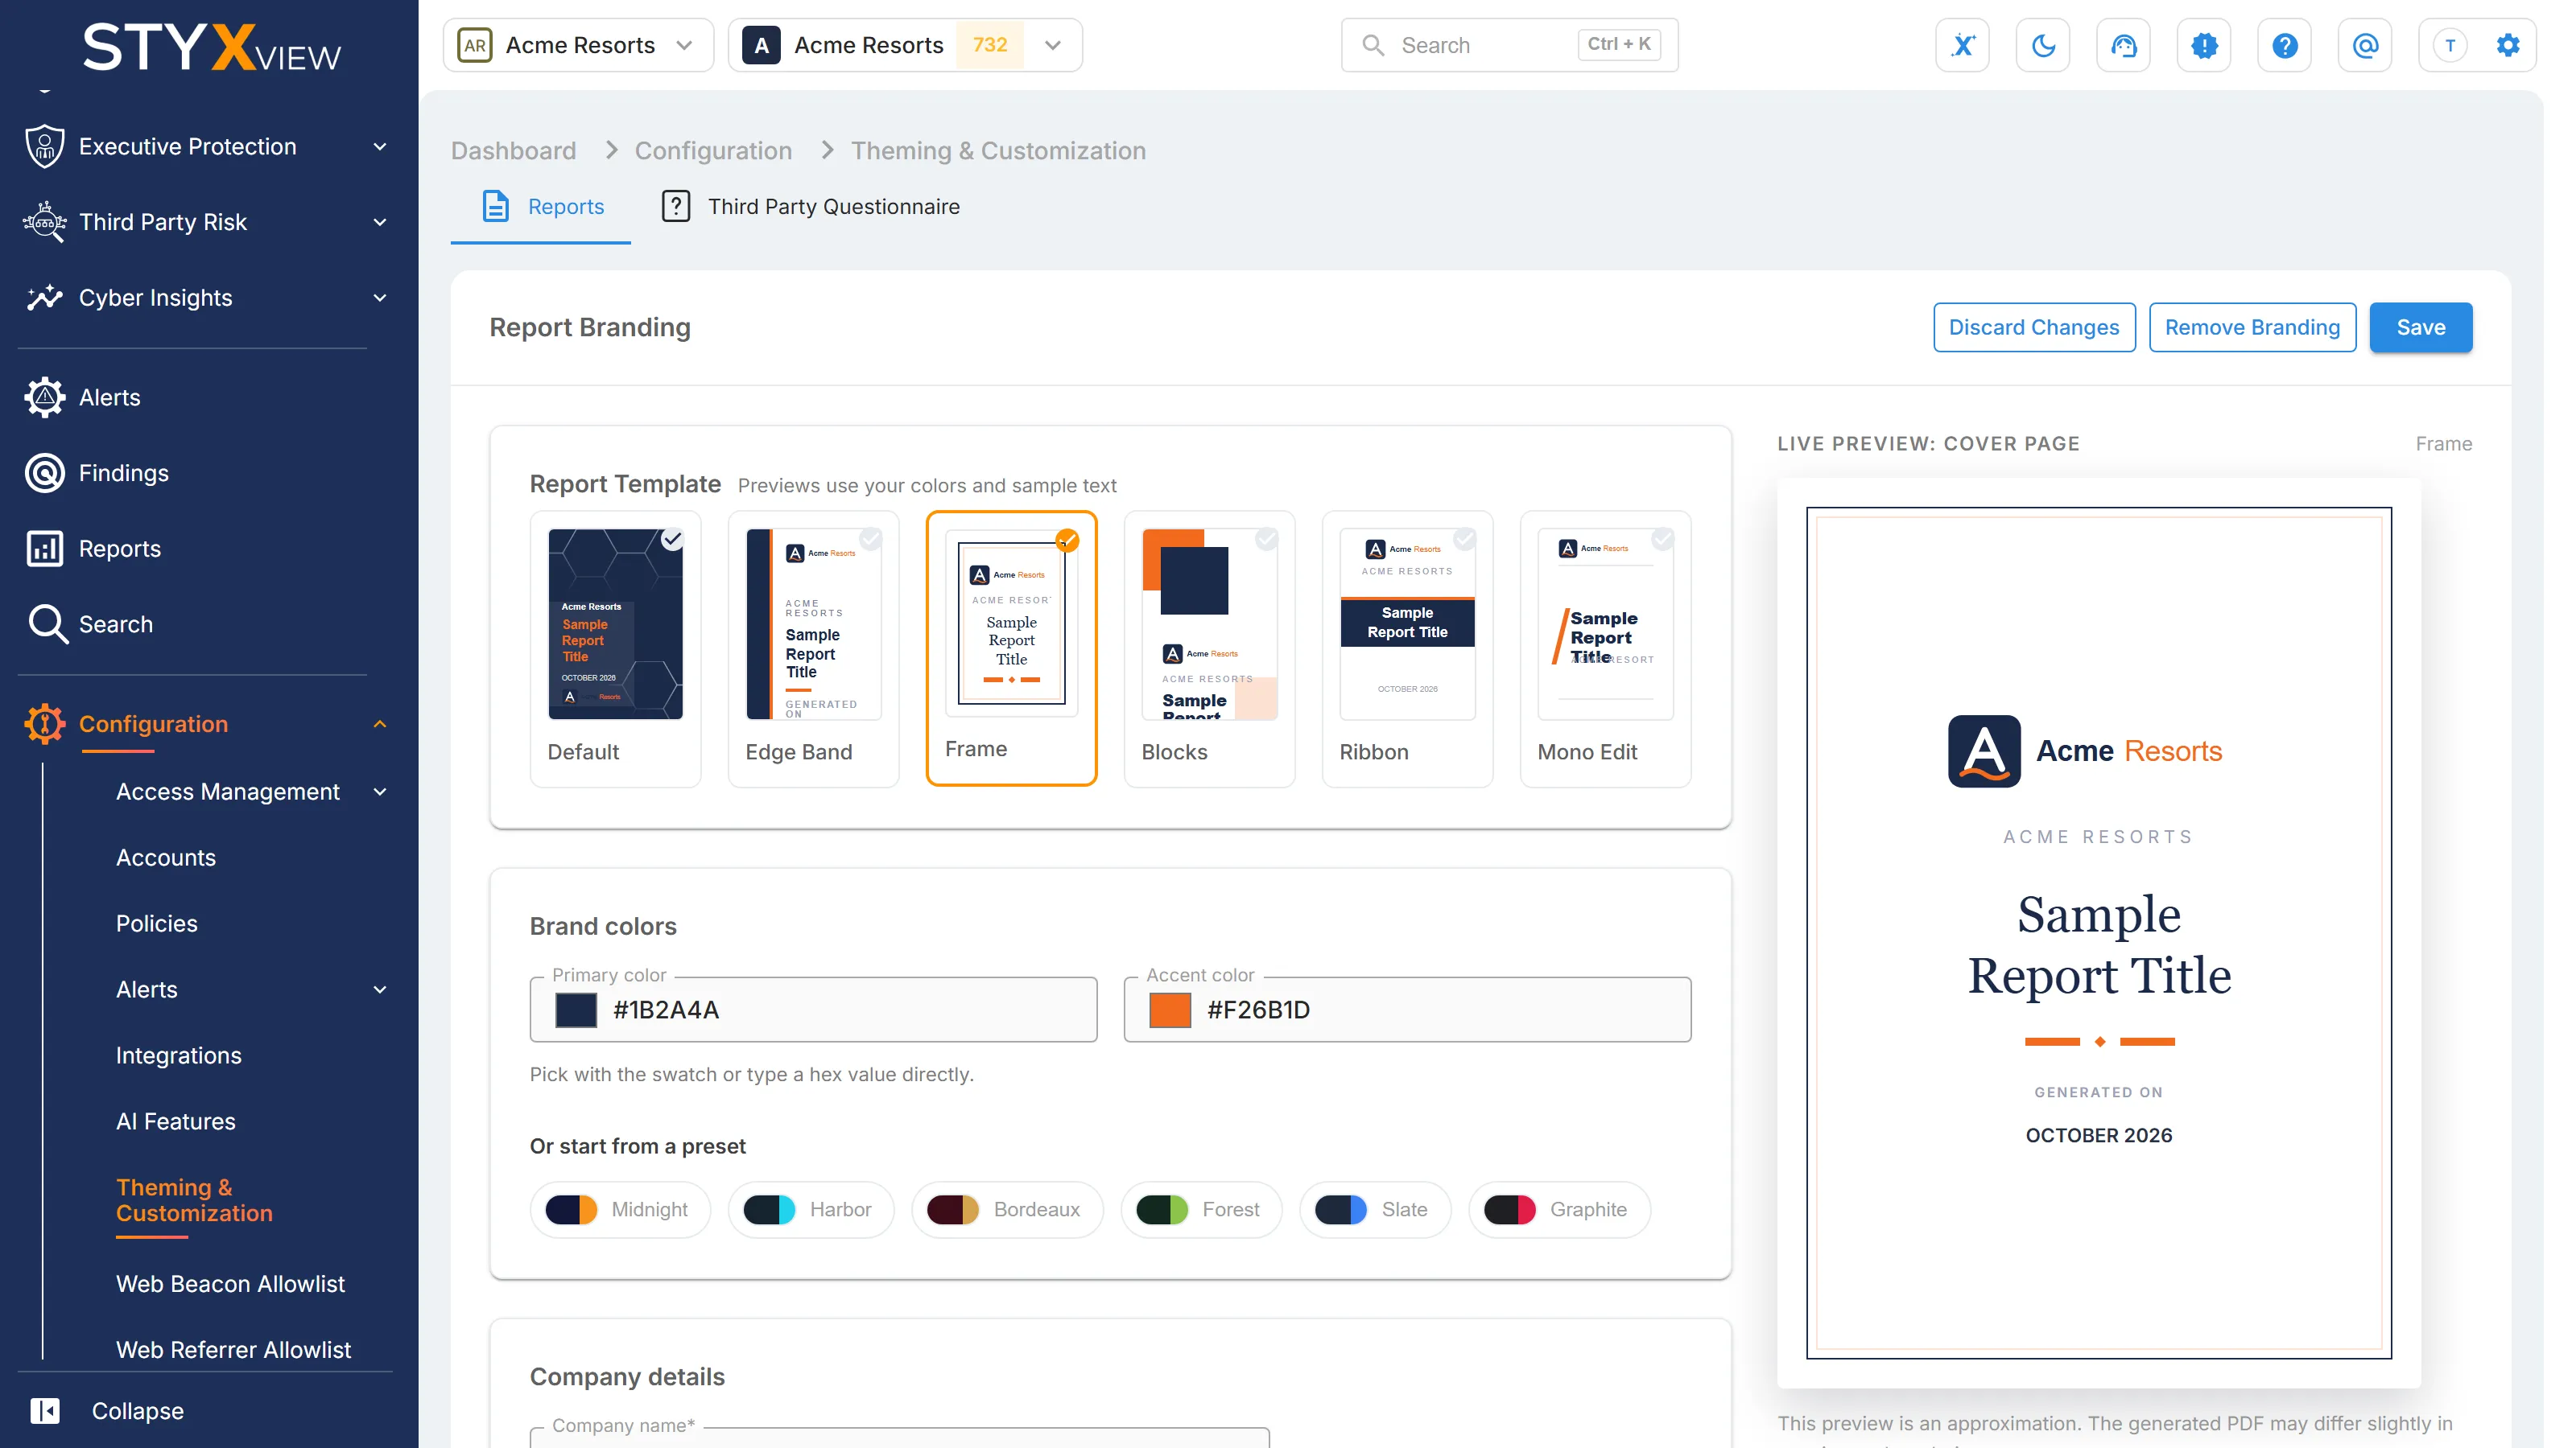This screenshot has width=2576, height=1448.
Task: Select the Blocks report template
Action: [1209, 648]
